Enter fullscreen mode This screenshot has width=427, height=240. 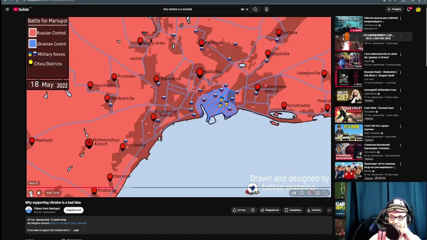(326, 193)
